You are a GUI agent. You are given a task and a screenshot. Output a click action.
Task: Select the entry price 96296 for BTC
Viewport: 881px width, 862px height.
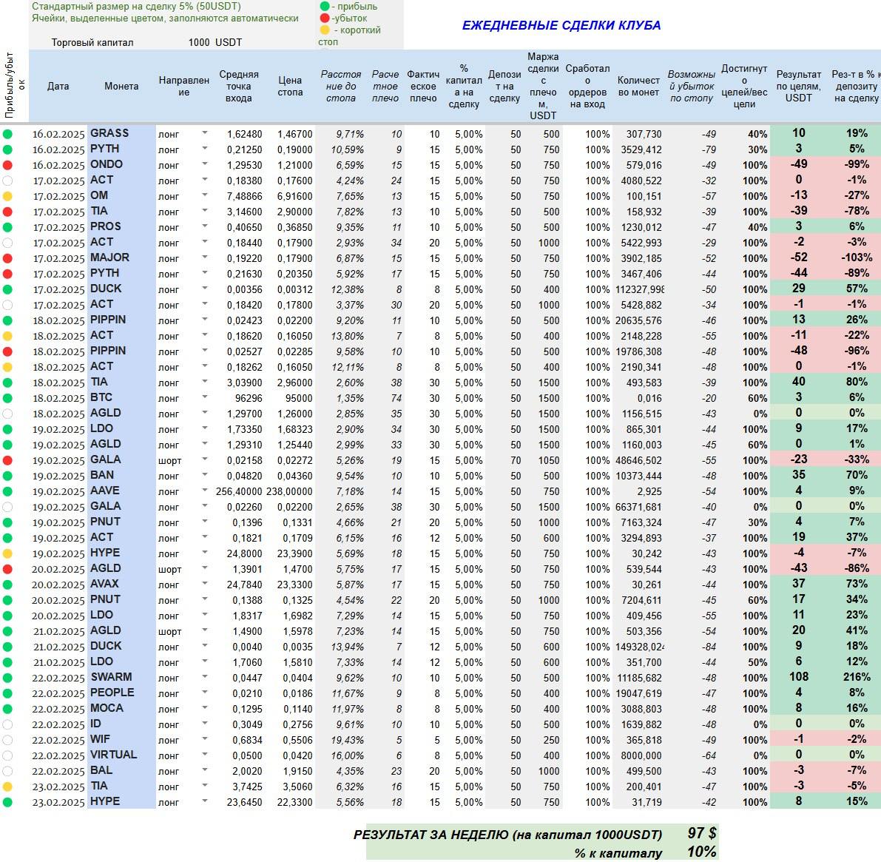[x=249, y=398]
